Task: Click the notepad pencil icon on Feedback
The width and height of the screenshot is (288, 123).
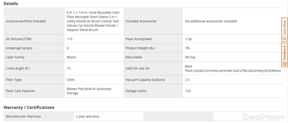Action: (285, 64)
